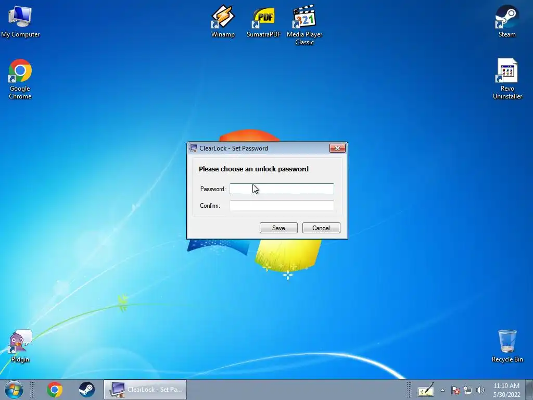Launch Chrome from the taskbar
This screenshot has height=400, width=533.
55,390
